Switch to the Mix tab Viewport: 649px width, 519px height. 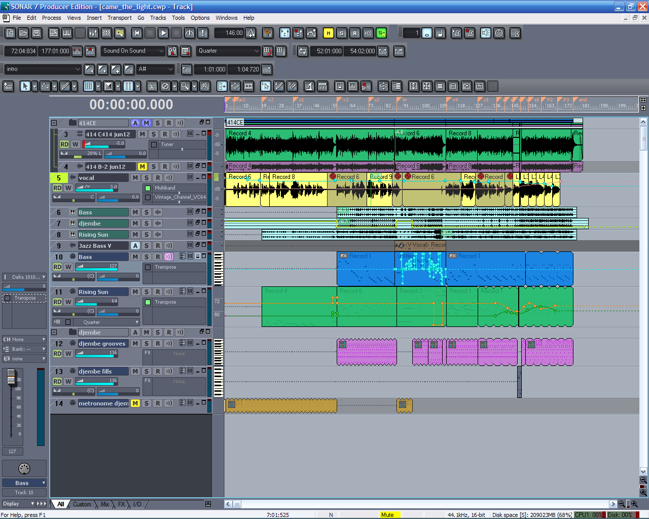(x=105, y=504)
